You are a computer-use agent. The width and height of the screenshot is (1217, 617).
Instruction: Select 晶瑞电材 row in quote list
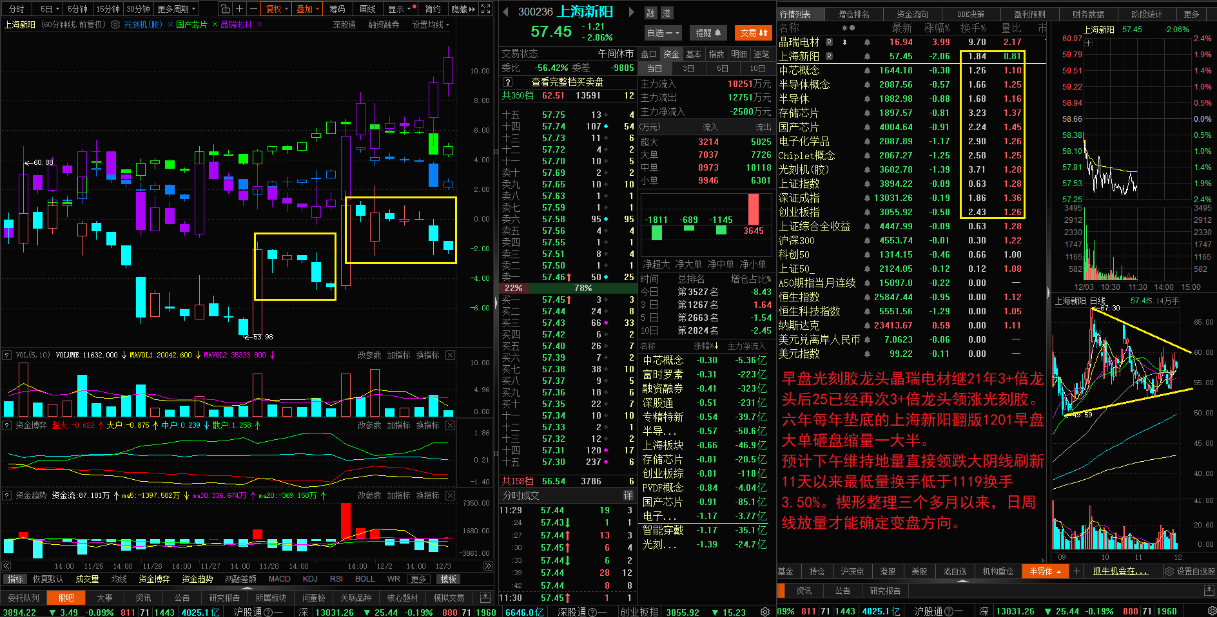click(x=911, y=42)
